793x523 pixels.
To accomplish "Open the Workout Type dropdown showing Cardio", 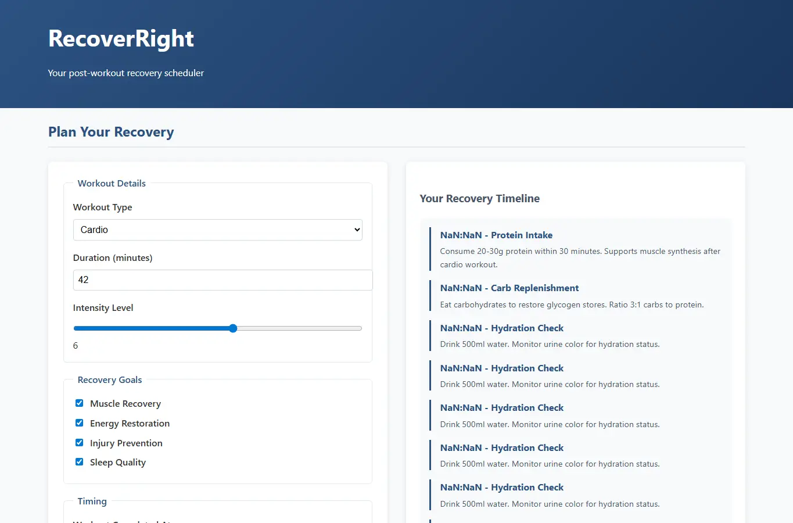I will point(218,230).
